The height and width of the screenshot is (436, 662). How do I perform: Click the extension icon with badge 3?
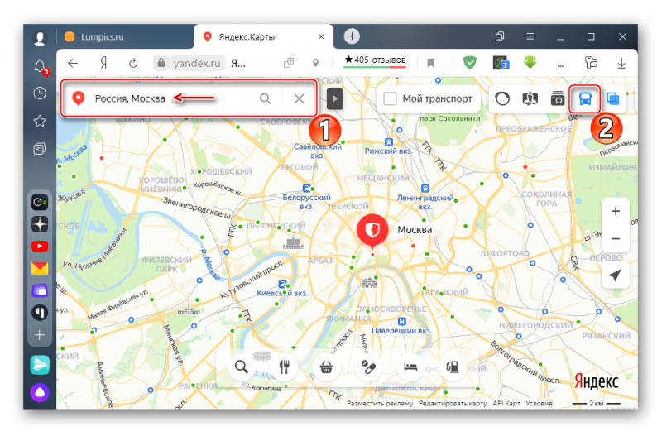pyautogui.click(x=501, y=63)
